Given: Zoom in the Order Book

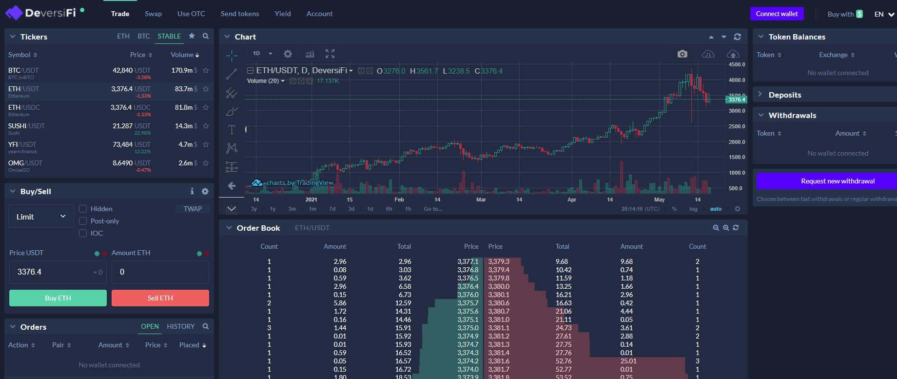Looking at the screenshot, I should point(726,228).
